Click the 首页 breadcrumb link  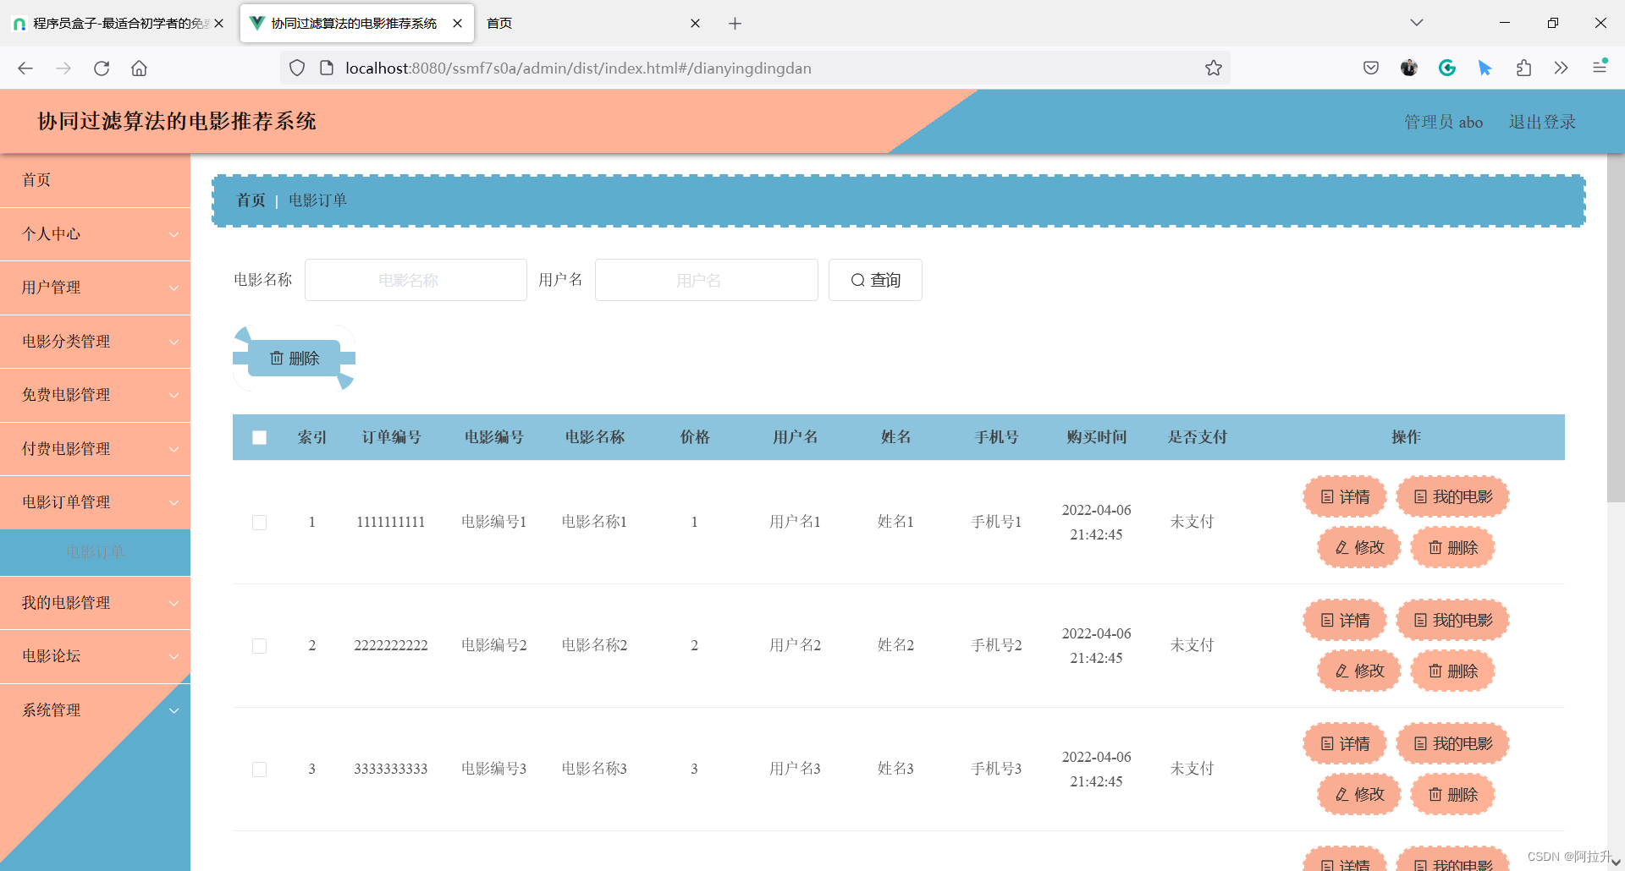pos(251,200)
